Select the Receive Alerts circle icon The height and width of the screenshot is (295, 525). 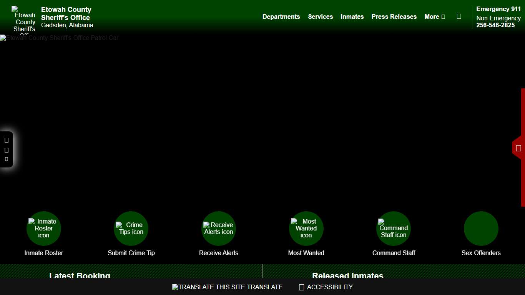pyautogui.click(x=218, y=229)
